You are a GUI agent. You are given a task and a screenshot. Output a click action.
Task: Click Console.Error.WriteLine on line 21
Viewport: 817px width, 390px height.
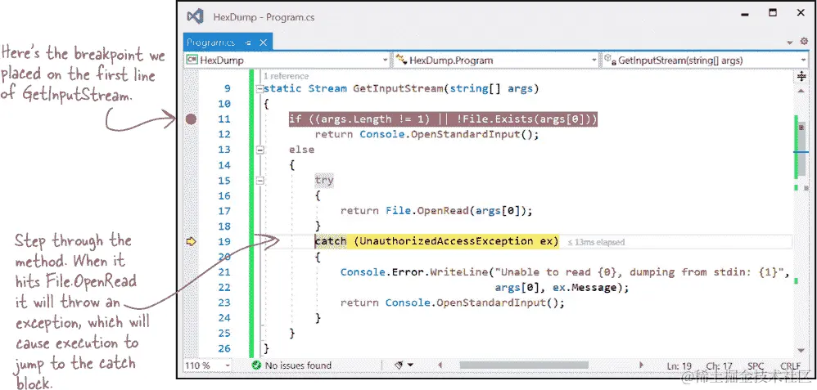click(x=413, y=271)
